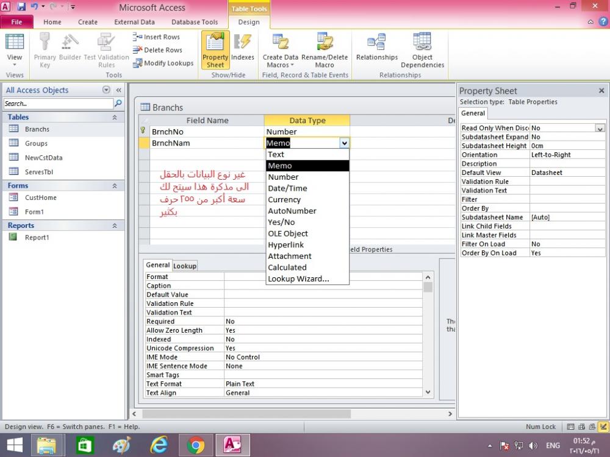Close the Property Sheet pane
This screenshot has height=457, width=610.
point(601,91)
